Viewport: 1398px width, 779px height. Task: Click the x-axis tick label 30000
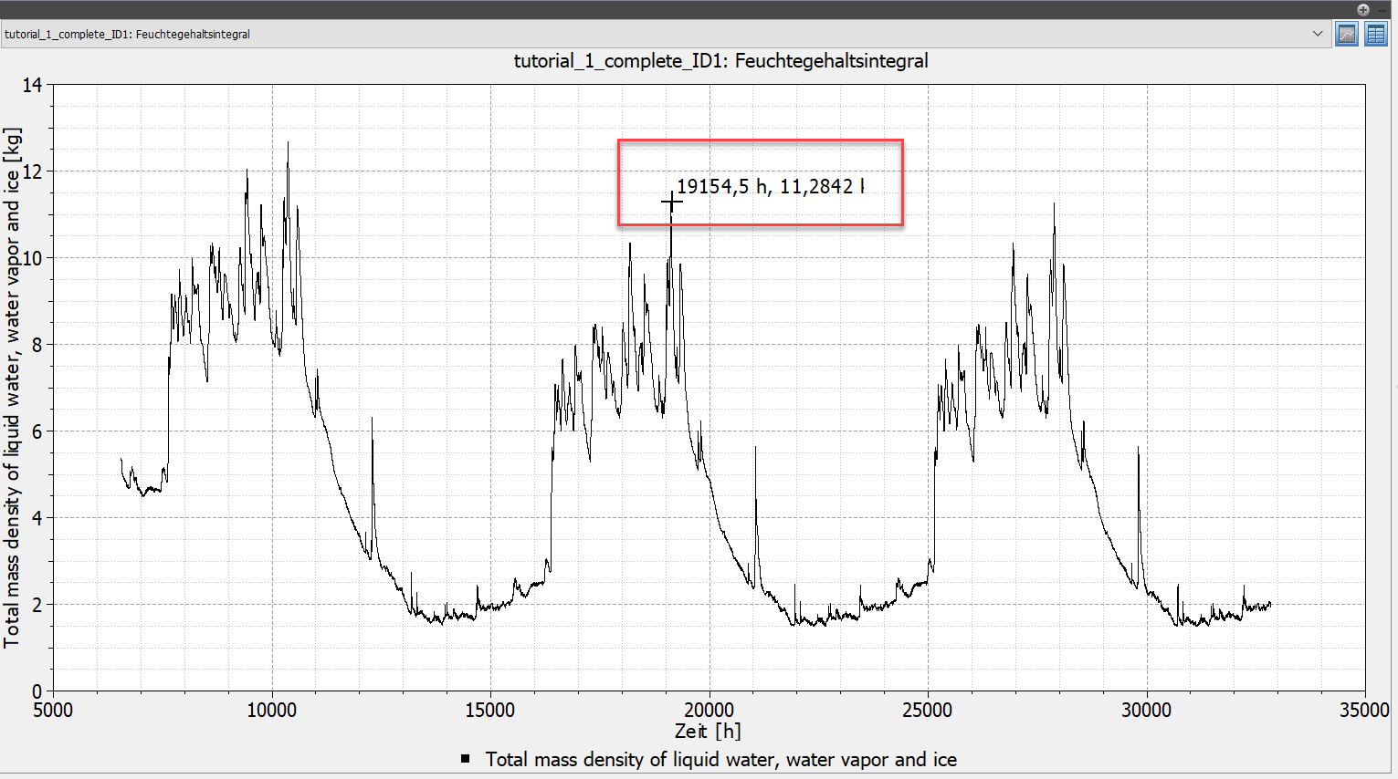tap(1146, 710)
